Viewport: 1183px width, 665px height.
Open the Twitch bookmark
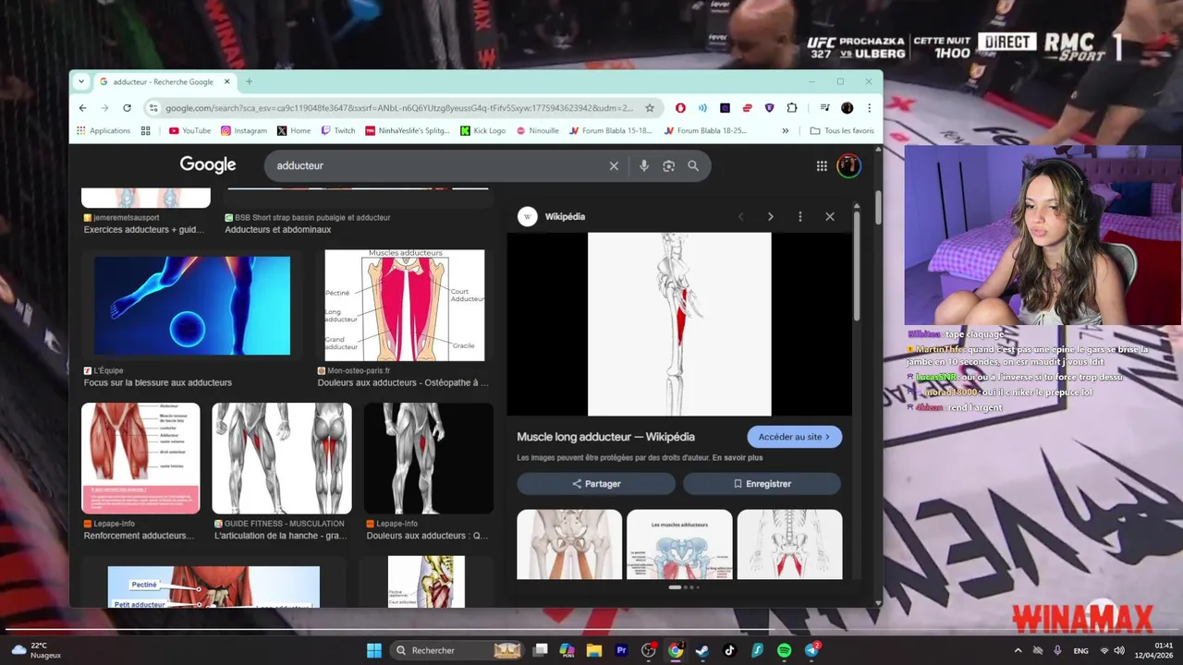[338, 131]
